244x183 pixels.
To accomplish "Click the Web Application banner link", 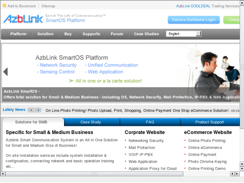I will coord(104,72).
